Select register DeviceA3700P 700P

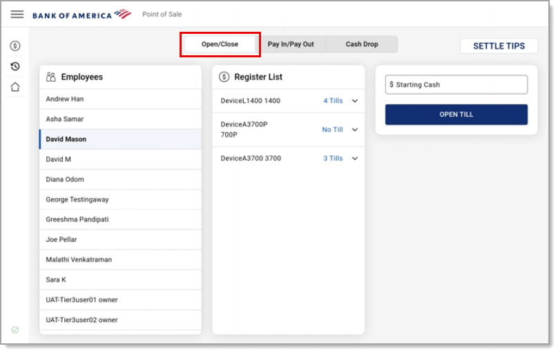click(x=288, y=130)
